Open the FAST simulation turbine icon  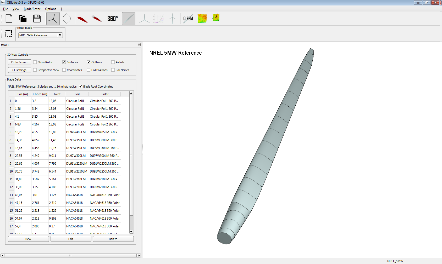(216, 19)
